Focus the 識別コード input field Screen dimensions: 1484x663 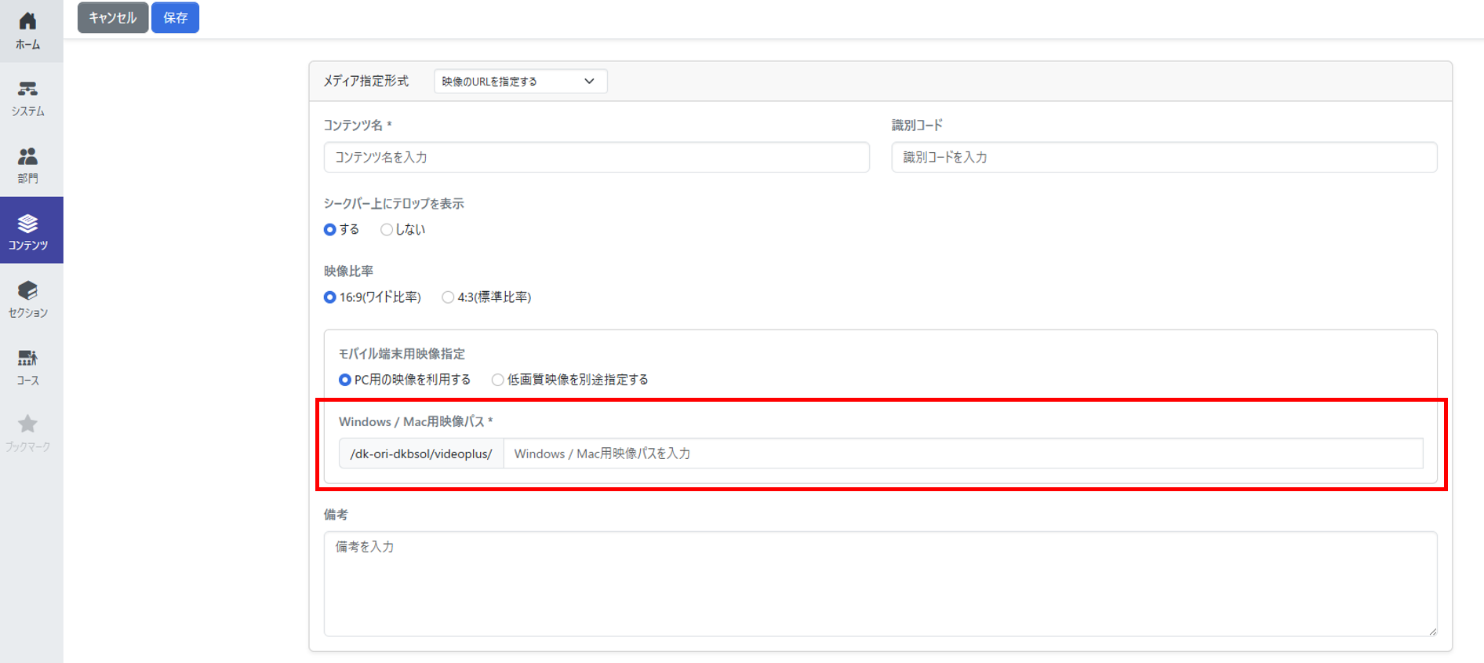point(1164,157)
